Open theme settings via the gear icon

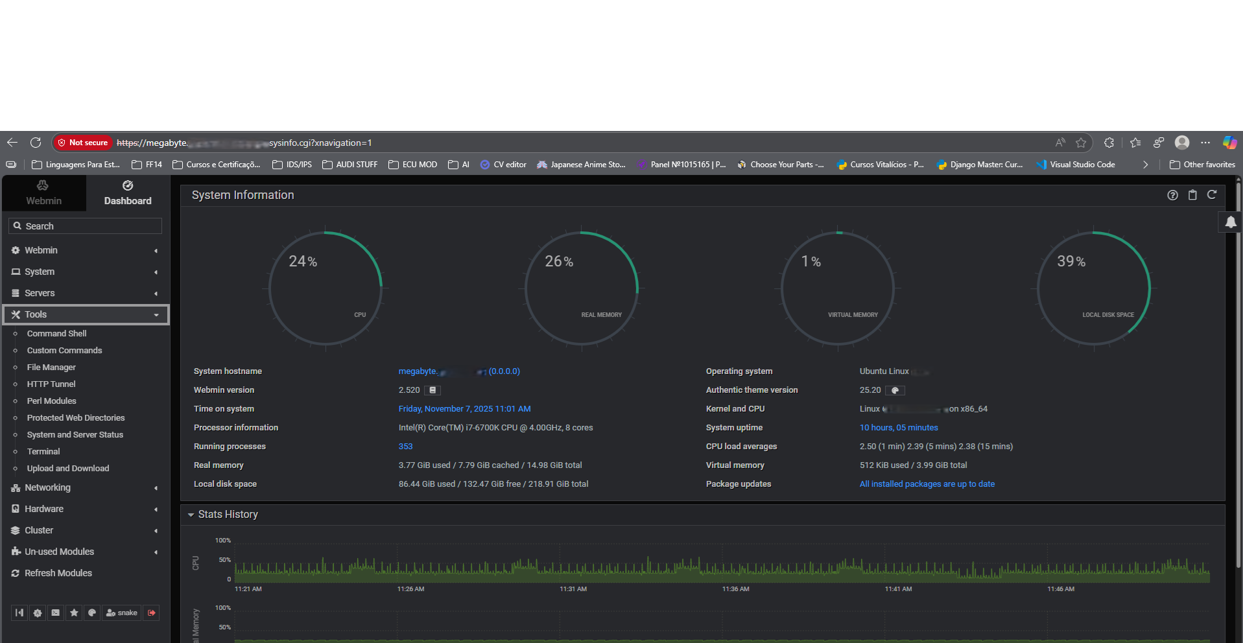point(37,613)
